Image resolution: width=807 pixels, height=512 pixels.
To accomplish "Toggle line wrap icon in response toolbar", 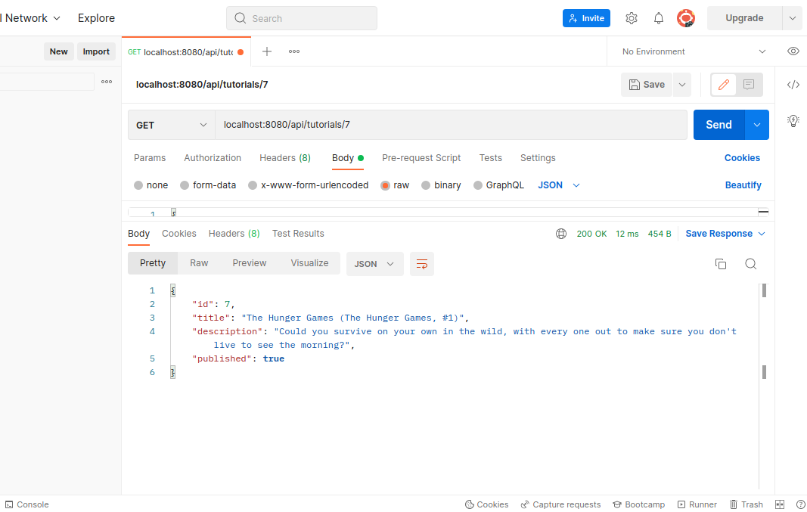I will [421, 264].
